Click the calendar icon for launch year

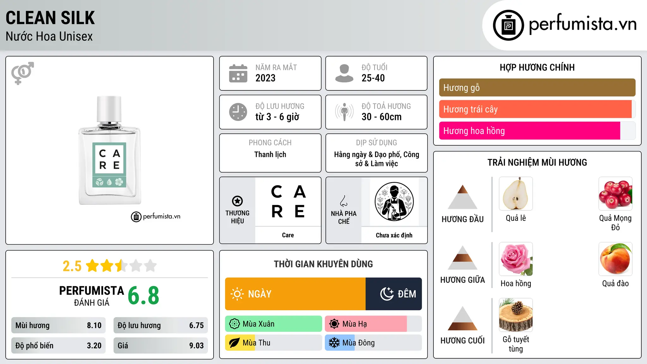coord(238,73)
